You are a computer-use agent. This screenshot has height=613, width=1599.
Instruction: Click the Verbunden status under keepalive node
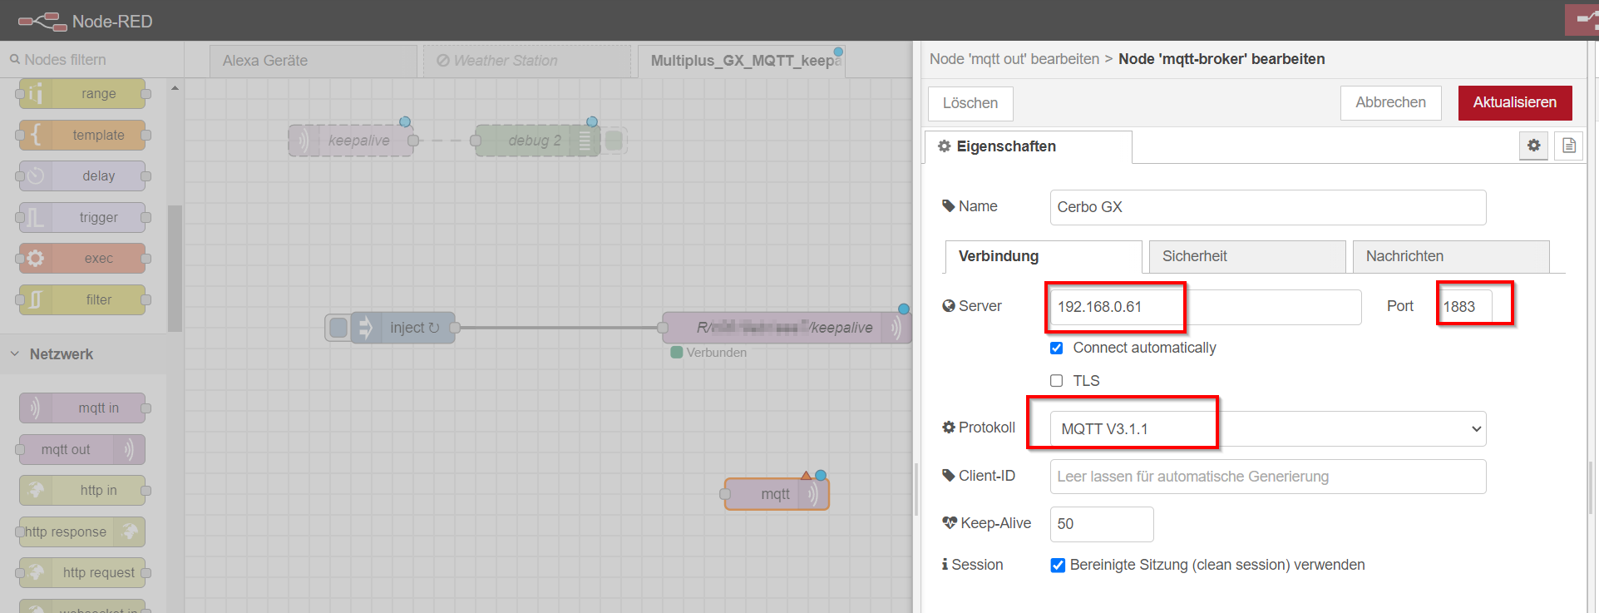click(x=708, y=353)
